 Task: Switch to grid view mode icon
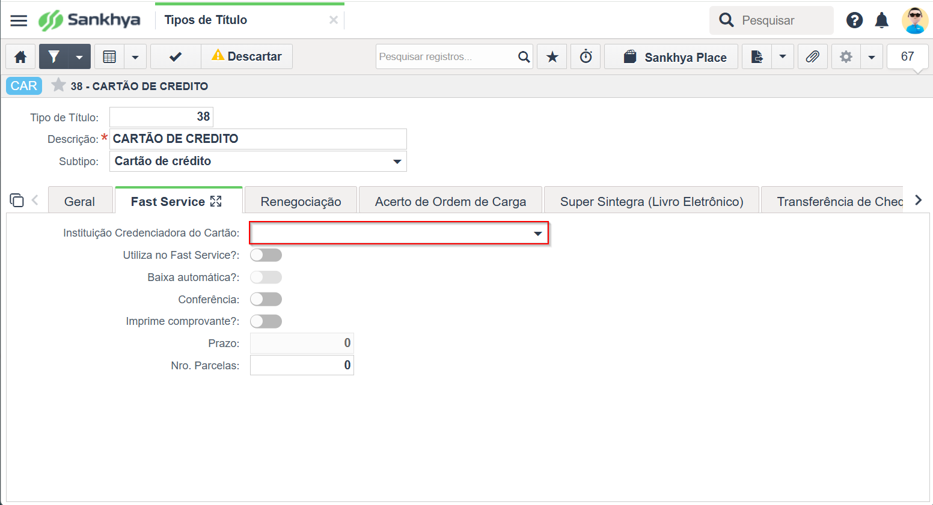click(109, 57)
